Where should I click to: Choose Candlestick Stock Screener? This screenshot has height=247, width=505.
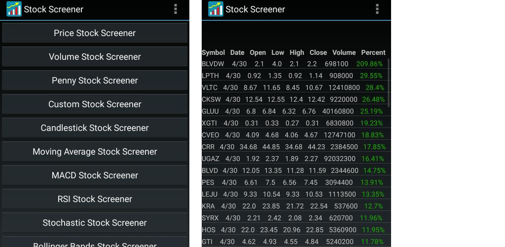click(x=95, y=128)
